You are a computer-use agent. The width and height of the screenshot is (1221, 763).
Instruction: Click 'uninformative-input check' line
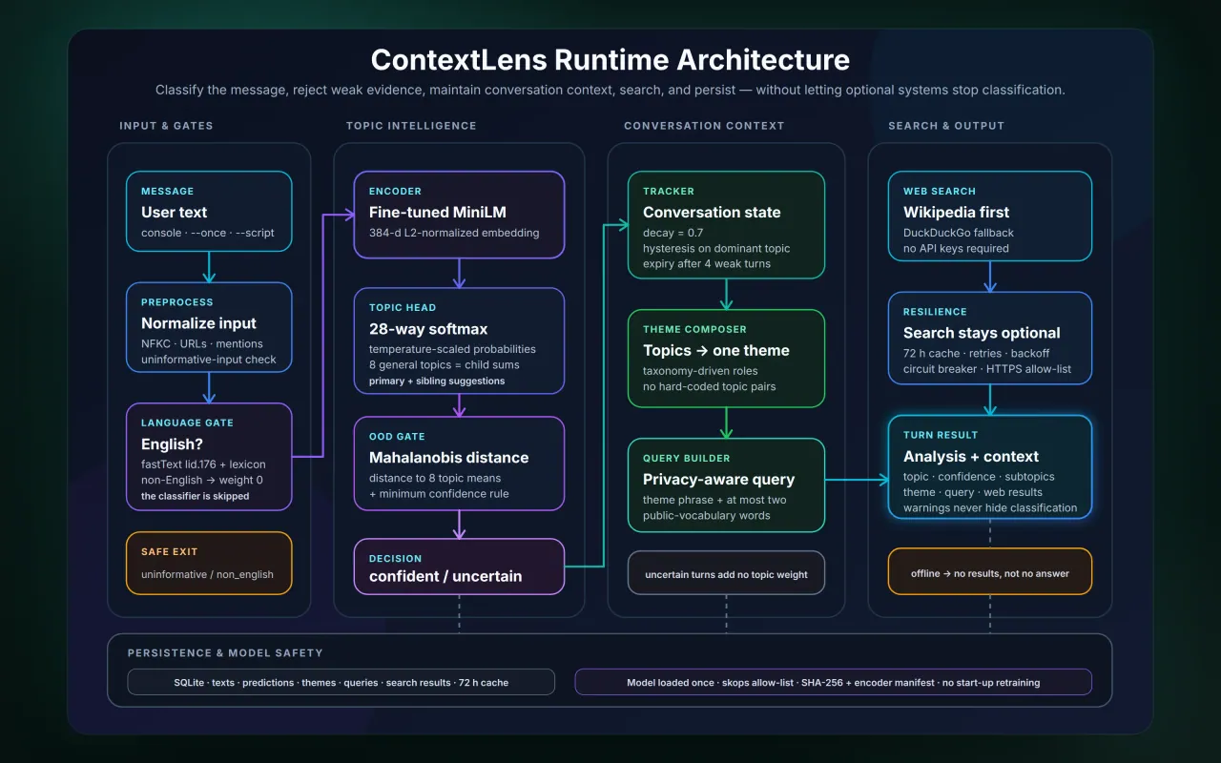[209, 360]
